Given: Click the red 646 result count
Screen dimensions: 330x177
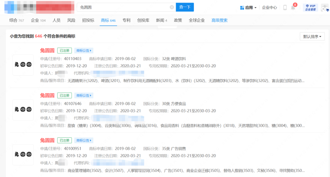Looking at the screenshot, I should pyautogui.click(x=38, y=36).
